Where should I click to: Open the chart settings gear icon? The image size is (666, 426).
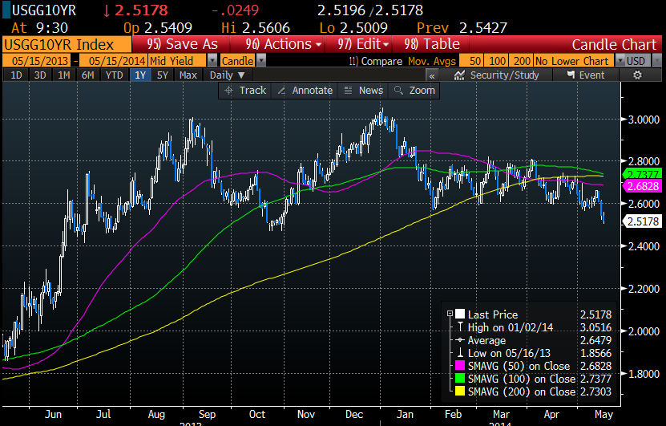[x=637, y=75]
